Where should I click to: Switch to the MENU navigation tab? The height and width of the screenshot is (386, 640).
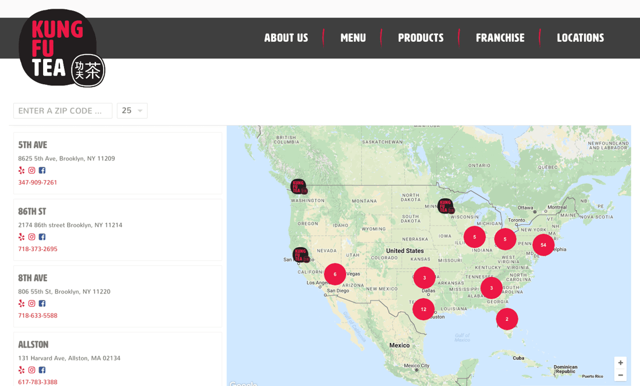(x=353, y=38)
